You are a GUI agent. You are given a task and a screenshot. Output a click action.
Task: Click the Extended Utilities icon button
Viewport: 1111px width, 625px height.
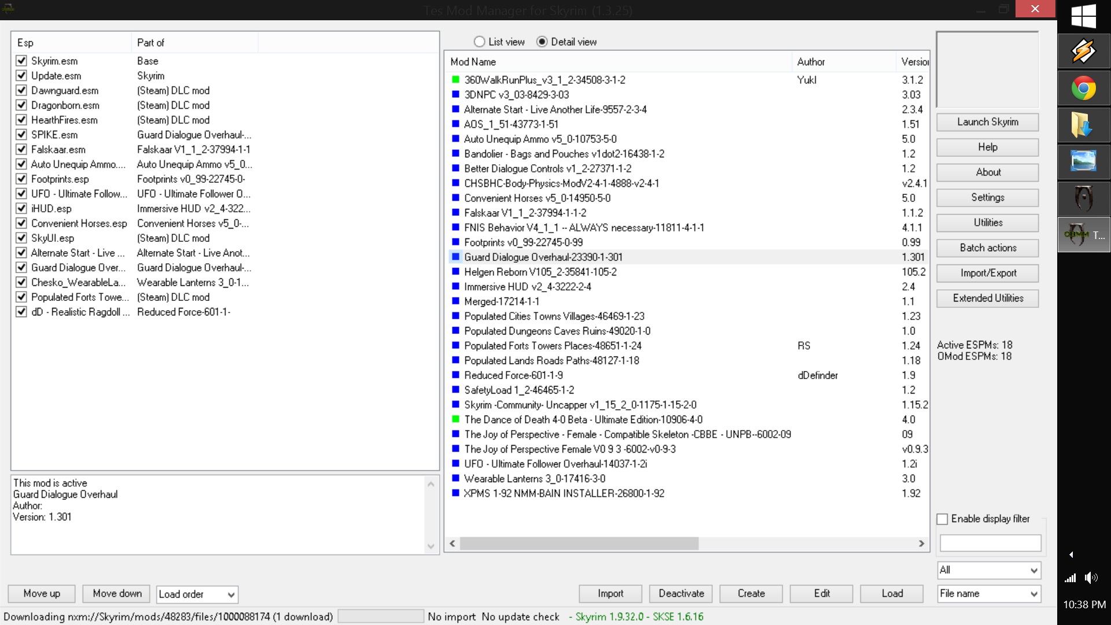pyautogui.click(x=987, y=297)
